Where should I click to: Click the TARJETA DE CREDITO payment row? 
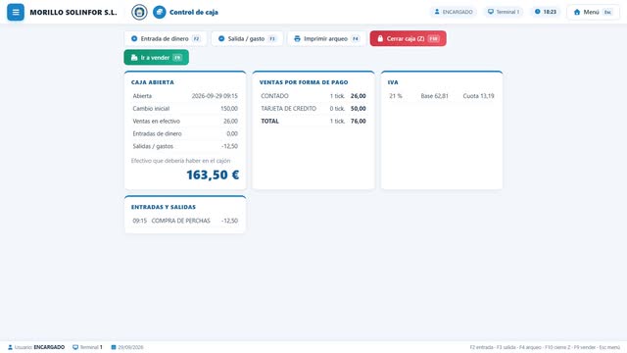[x=313, y=109]
